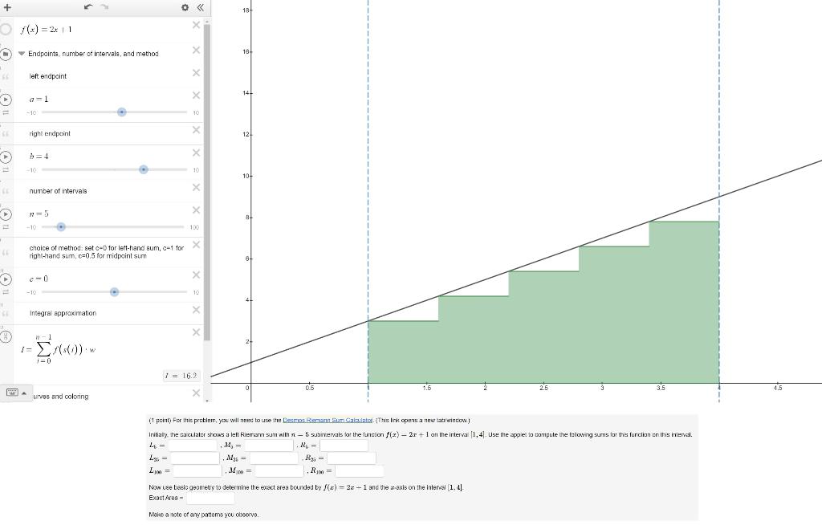Click the L100 answer field

197,471
